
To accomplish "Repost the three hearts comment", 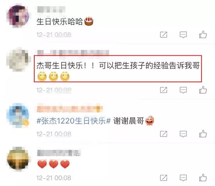I will (x=164, y=178).
